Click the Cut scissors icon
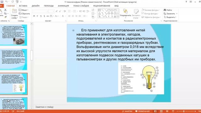 [5, 10]
